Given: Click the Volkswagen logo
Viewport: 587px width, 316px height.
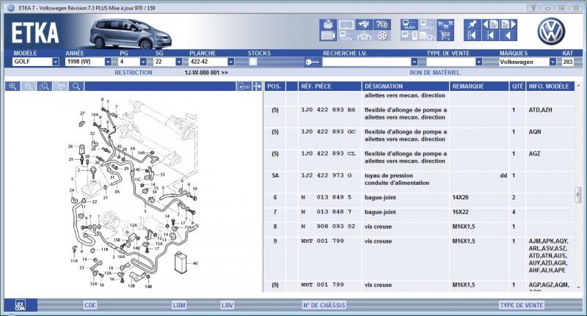Looking at the screenshot, I should (x=551, y=31).
